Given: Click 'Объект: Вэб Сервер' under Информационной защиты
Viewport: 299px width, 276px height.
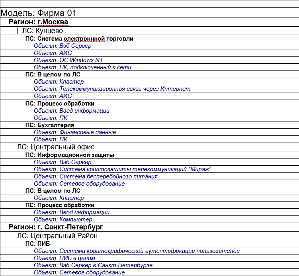Looking at the screenshot, I should click(63, 162).
